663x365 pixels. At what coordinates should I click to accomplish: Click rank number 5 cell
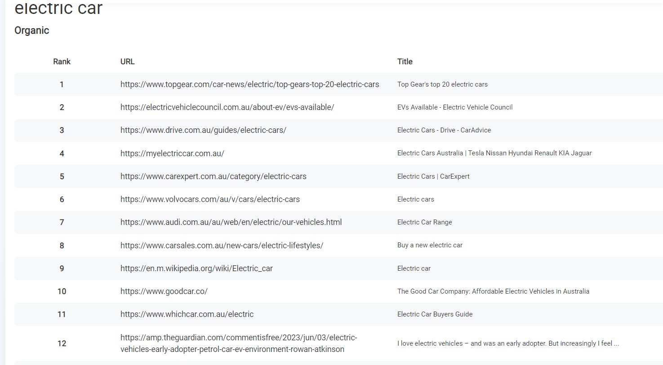click(62, 176)
